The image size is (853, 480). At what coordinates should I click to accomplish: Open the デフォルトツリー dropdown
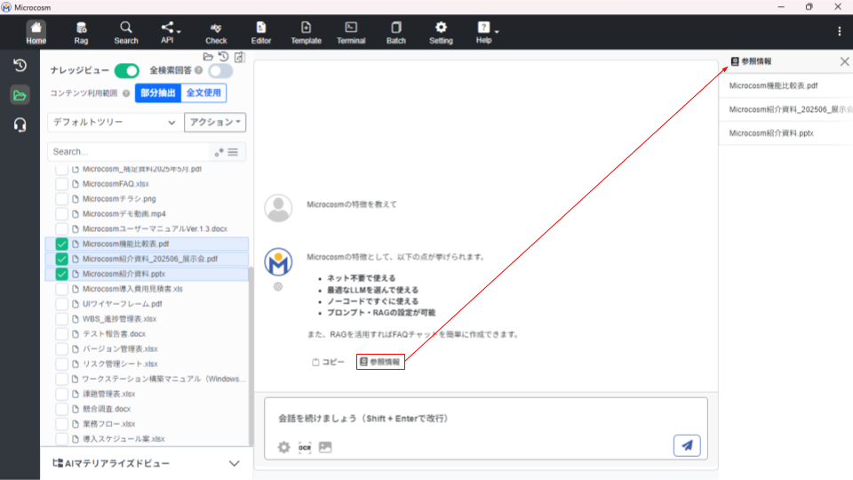(x=115, y=123)
